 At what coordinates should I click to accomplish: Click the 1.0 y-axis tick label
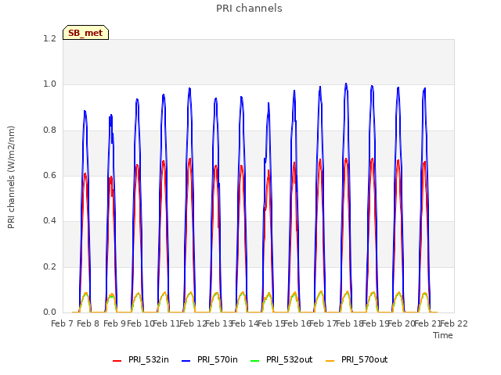(49, 84)
